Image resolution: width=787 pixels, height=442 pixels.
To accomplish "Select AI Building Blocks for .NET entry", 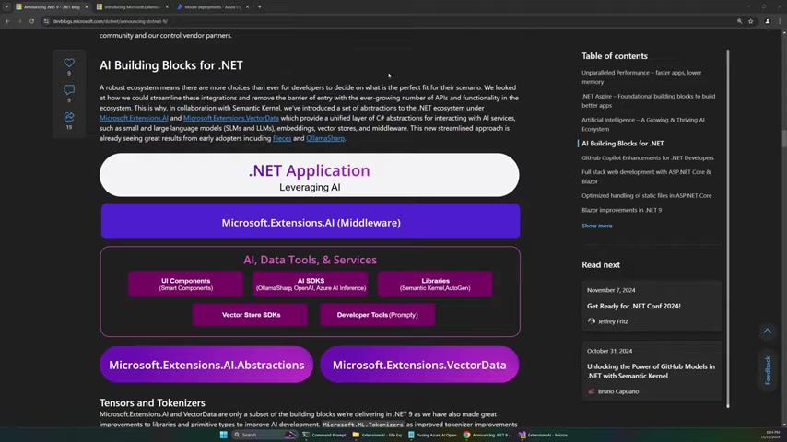I will 622,144.
